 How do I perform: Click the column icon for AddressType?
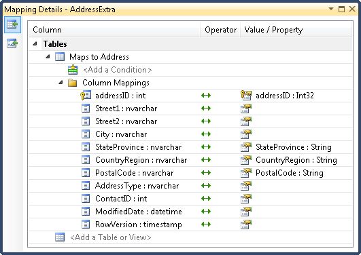86,186
